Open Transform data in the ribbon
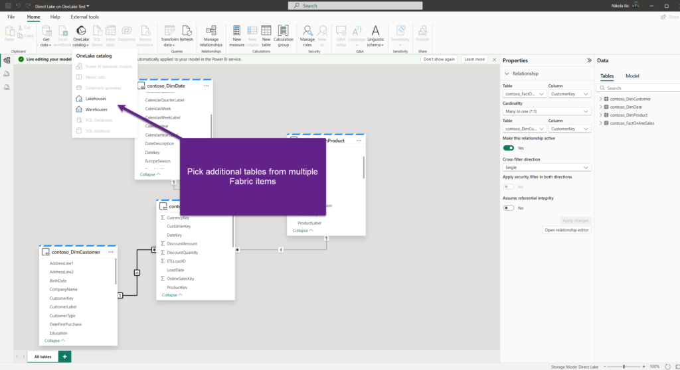 coord(169,36)
